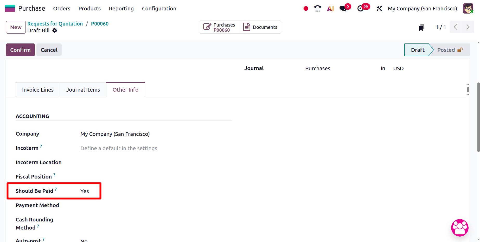
Task: Open the Invoice Lines tab
Action: point(37,90)
